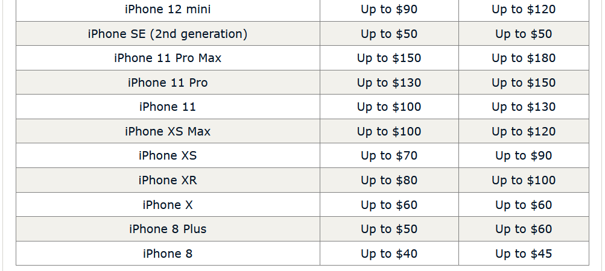Click the $120 value for iPhone 12 mini
The height and width of the screenshot is (271, 605).
point(524,10)
